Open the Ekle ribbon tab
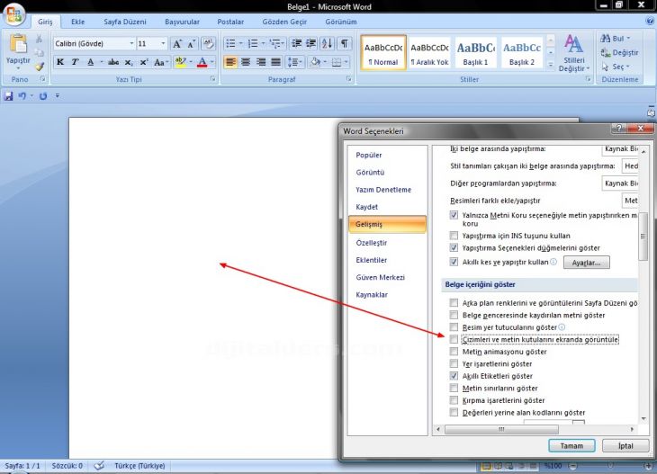This screenshot has height=474, width=657. 78,22
